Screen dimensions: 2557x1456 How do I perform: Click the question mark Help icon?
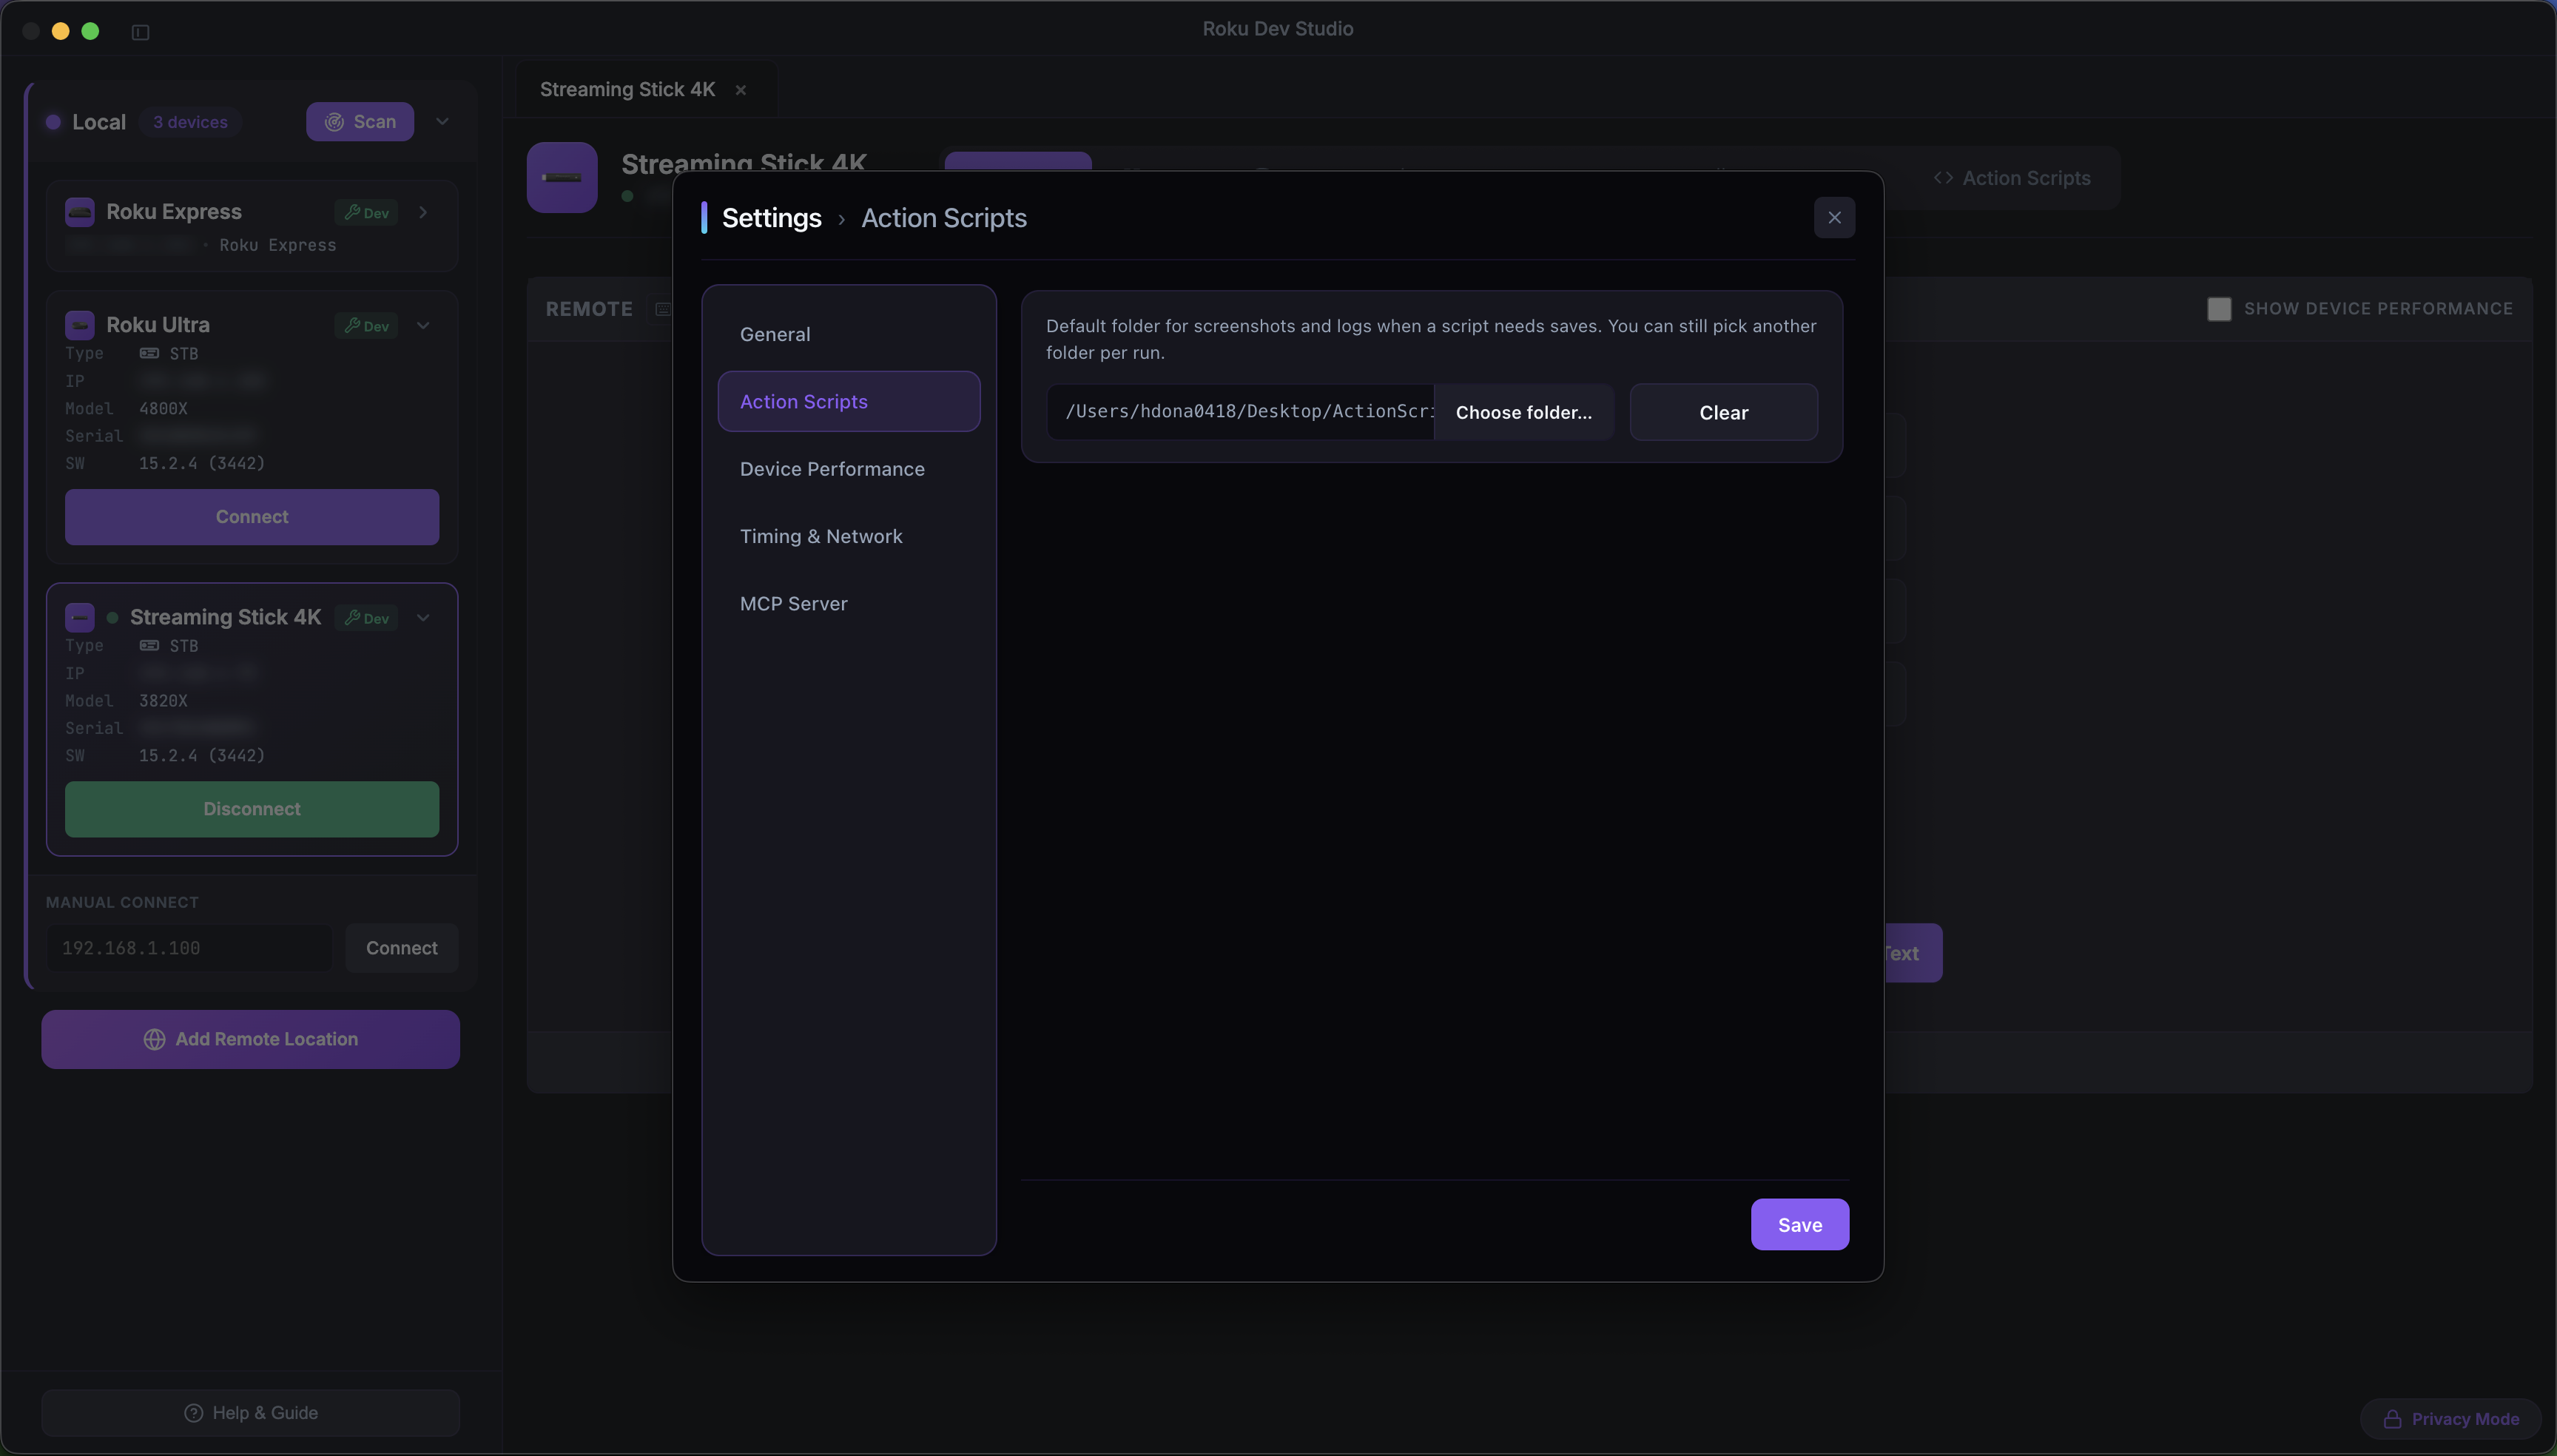click(x=193, y=1413)
